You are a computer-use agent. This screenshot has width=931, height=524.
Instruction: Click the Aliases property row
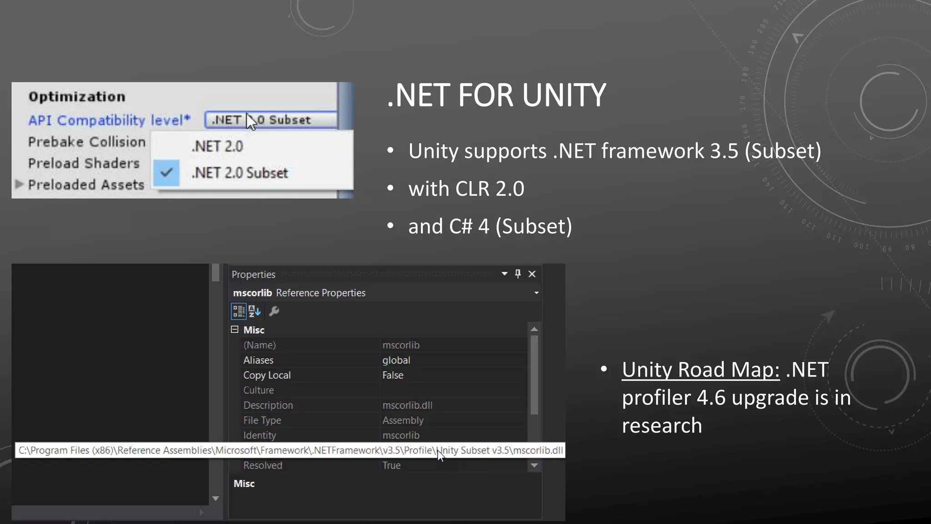coord(258,360)
